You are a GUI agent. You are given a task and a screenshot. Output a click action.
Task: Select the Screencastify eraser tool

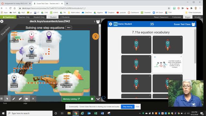tap(20, 99)
